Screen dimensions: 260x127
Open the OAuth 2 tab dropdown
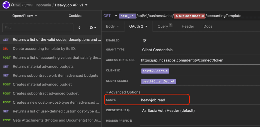(x=139, y=26)
